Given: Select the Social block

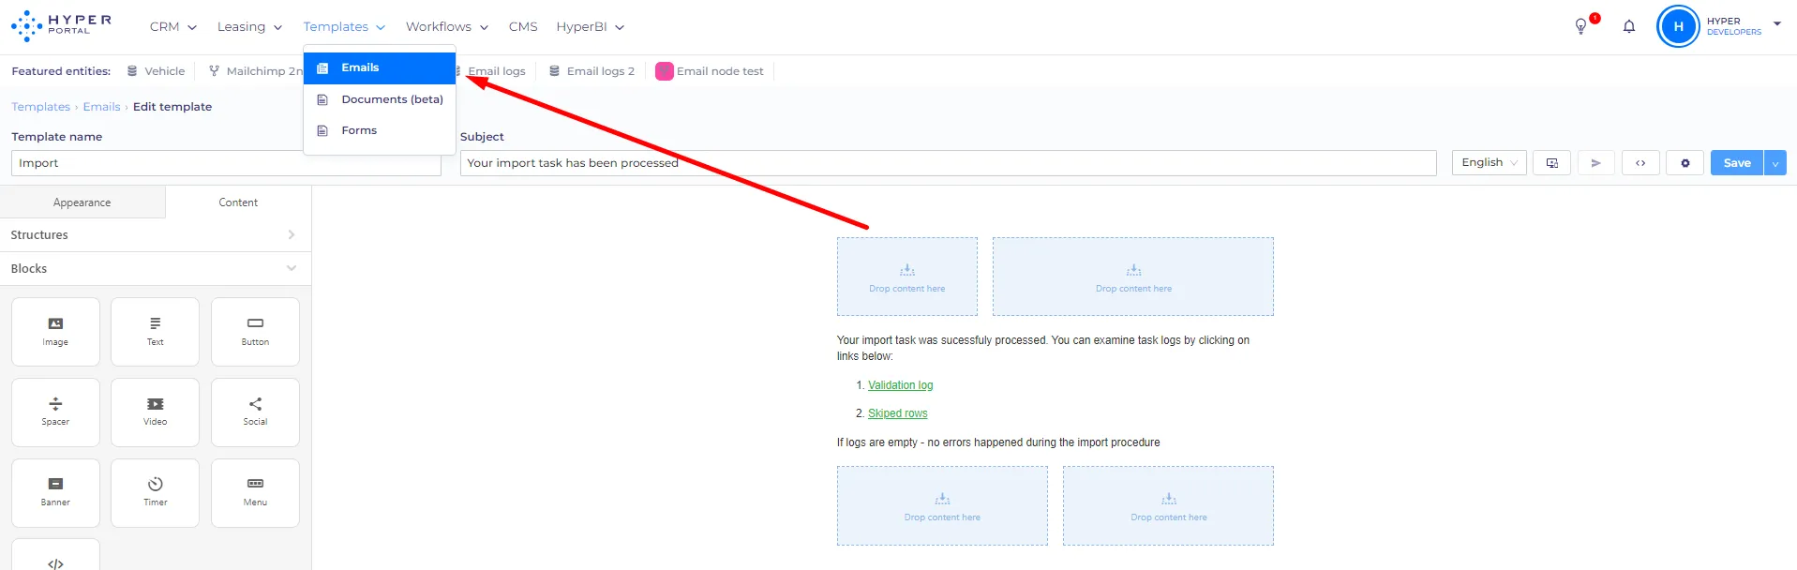Looking at the screenshot, I should pos(255,412).
